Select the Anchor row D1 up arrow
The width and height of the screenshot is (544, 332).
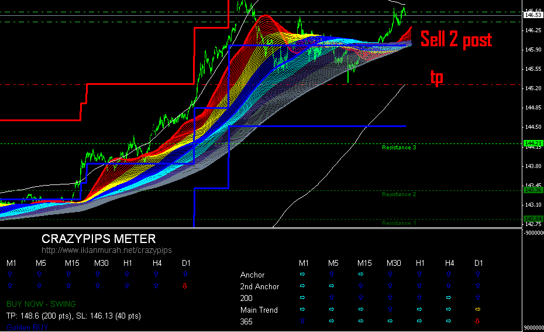point(478,275)
